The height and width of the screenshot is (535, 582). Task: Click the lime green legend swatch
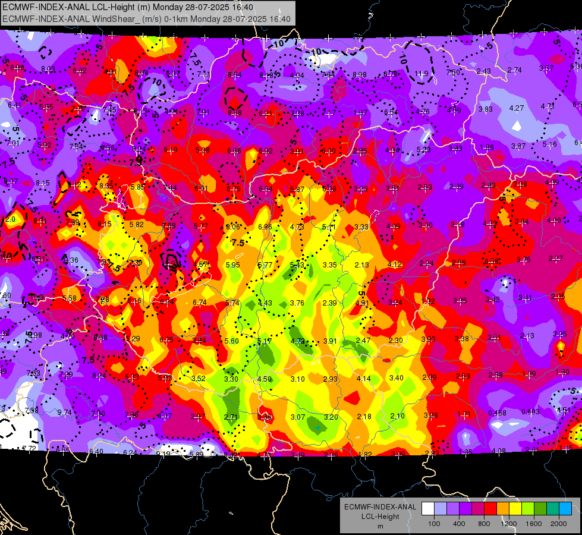(x=528, y=509)
